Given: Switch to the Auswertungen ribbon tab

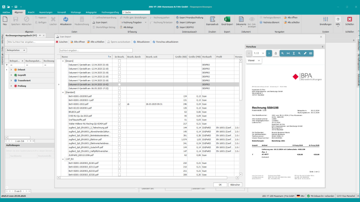Looking at the screenshot, I should [x=45, y=12].
